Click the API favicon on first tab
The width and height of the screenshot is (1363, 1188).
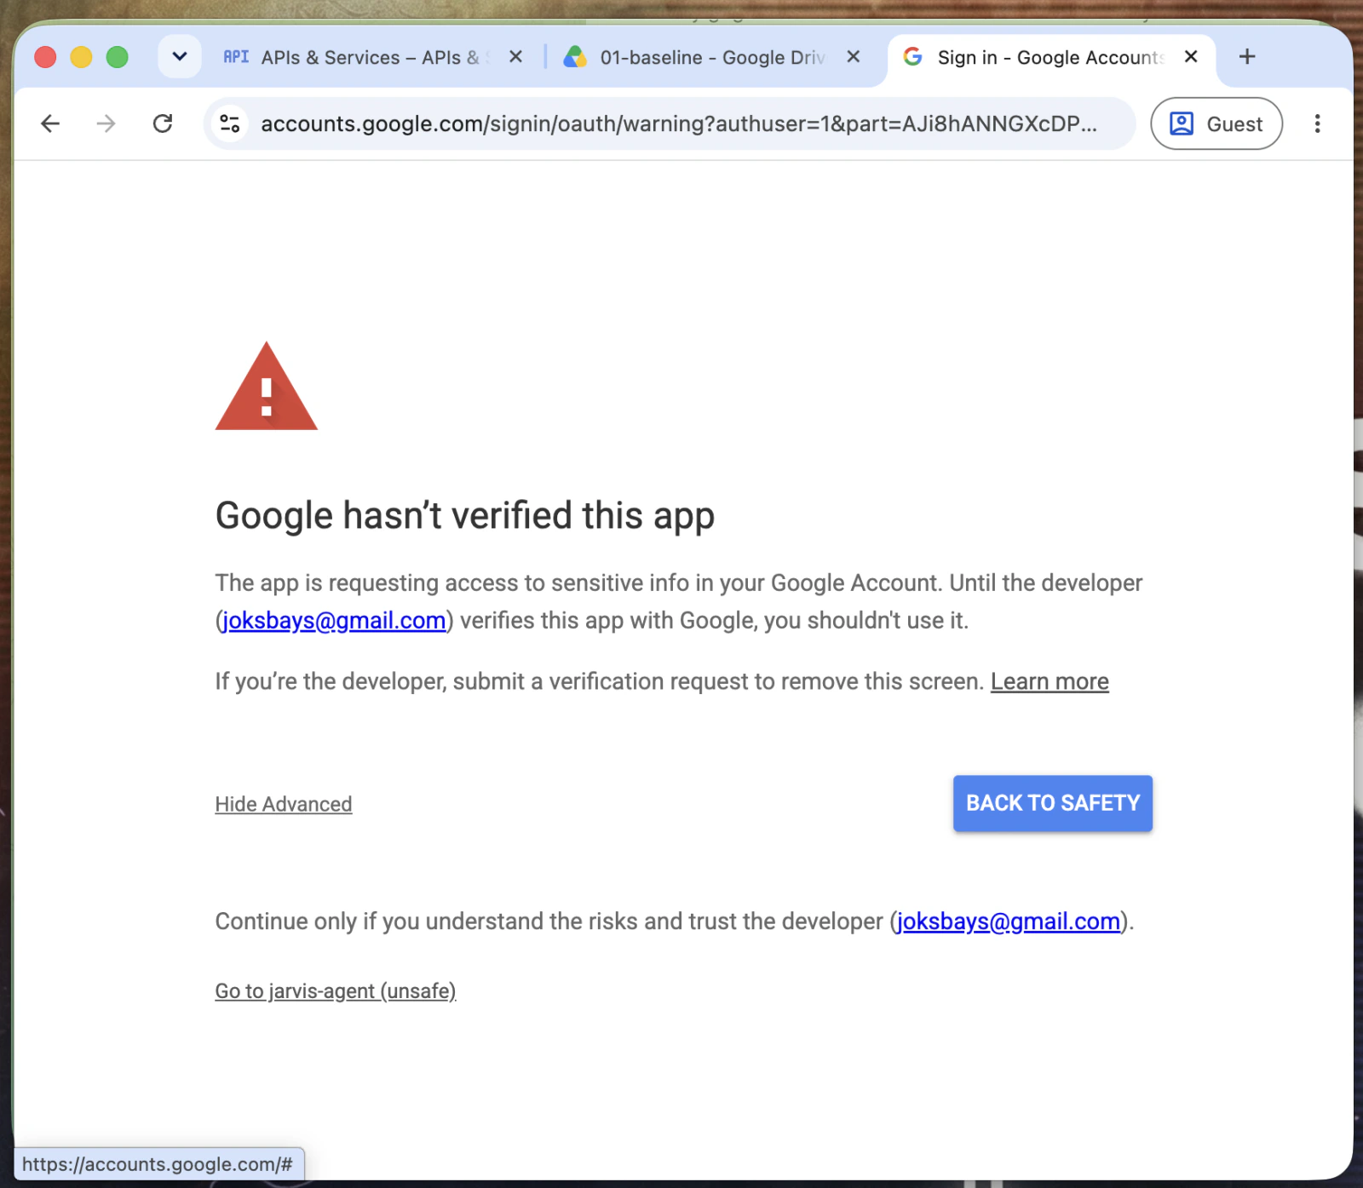[x=236, y=57]
